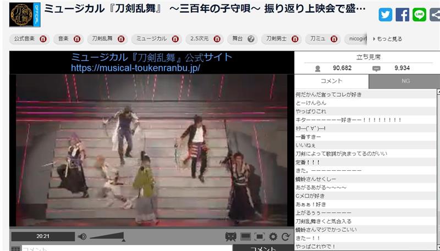This screenshot has height=251, width=440.
Task: Select comment あぁぁ！好き
Action: pos(366,204)
